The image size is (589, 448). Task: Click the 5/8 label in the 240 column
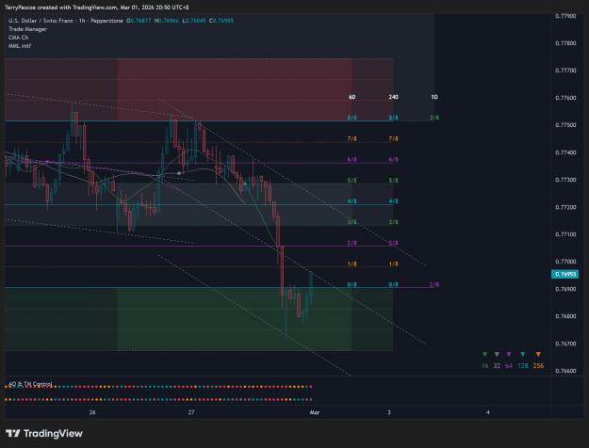point(393,181)
